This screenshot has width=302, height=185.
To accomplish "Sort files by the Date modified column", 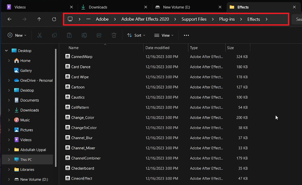I will [157, 48].
